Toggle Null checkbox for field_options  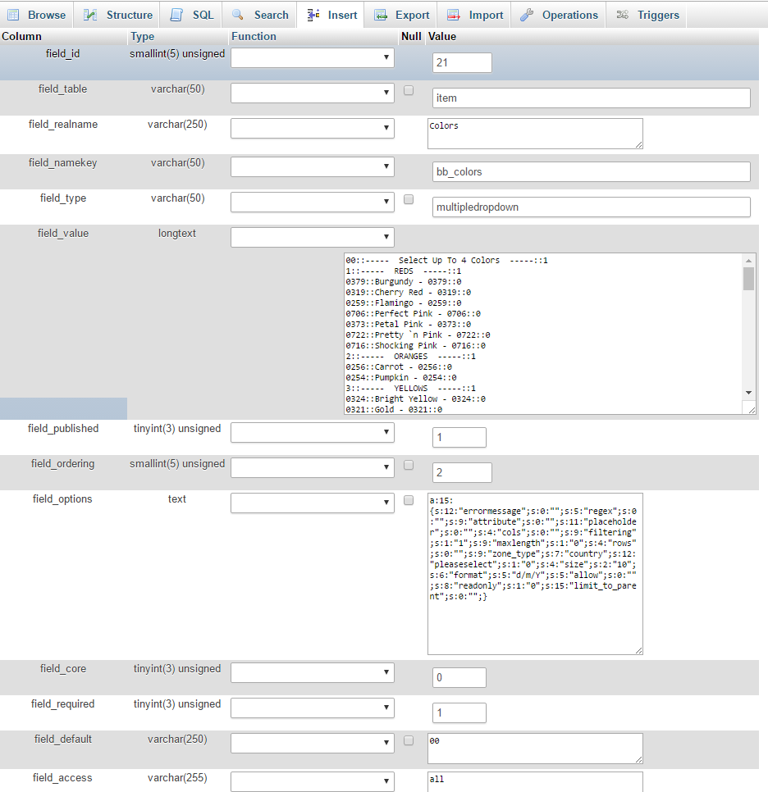(x=409, y=501)
